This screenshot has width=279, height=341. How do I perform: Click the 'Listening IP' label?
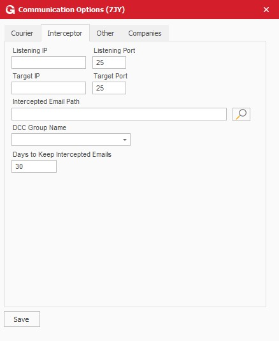pyautogui.click(x=30, y=50)
